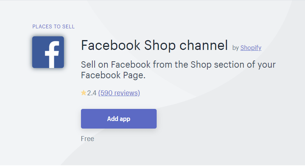Click the word 'channel' in the title
305x166 pixels.
coord(204,45)
